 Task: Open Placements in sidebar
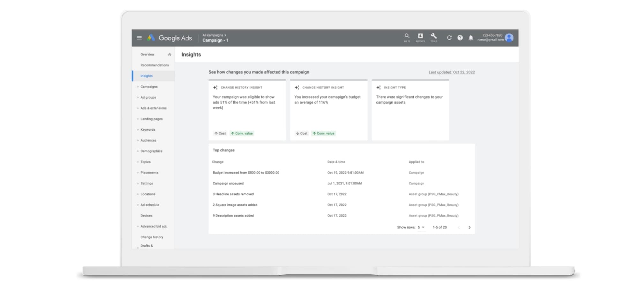[x=149, y=173]
